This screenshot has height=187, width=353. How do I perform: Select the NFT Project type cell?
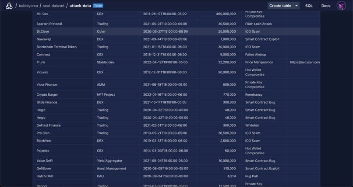(116, 94)
